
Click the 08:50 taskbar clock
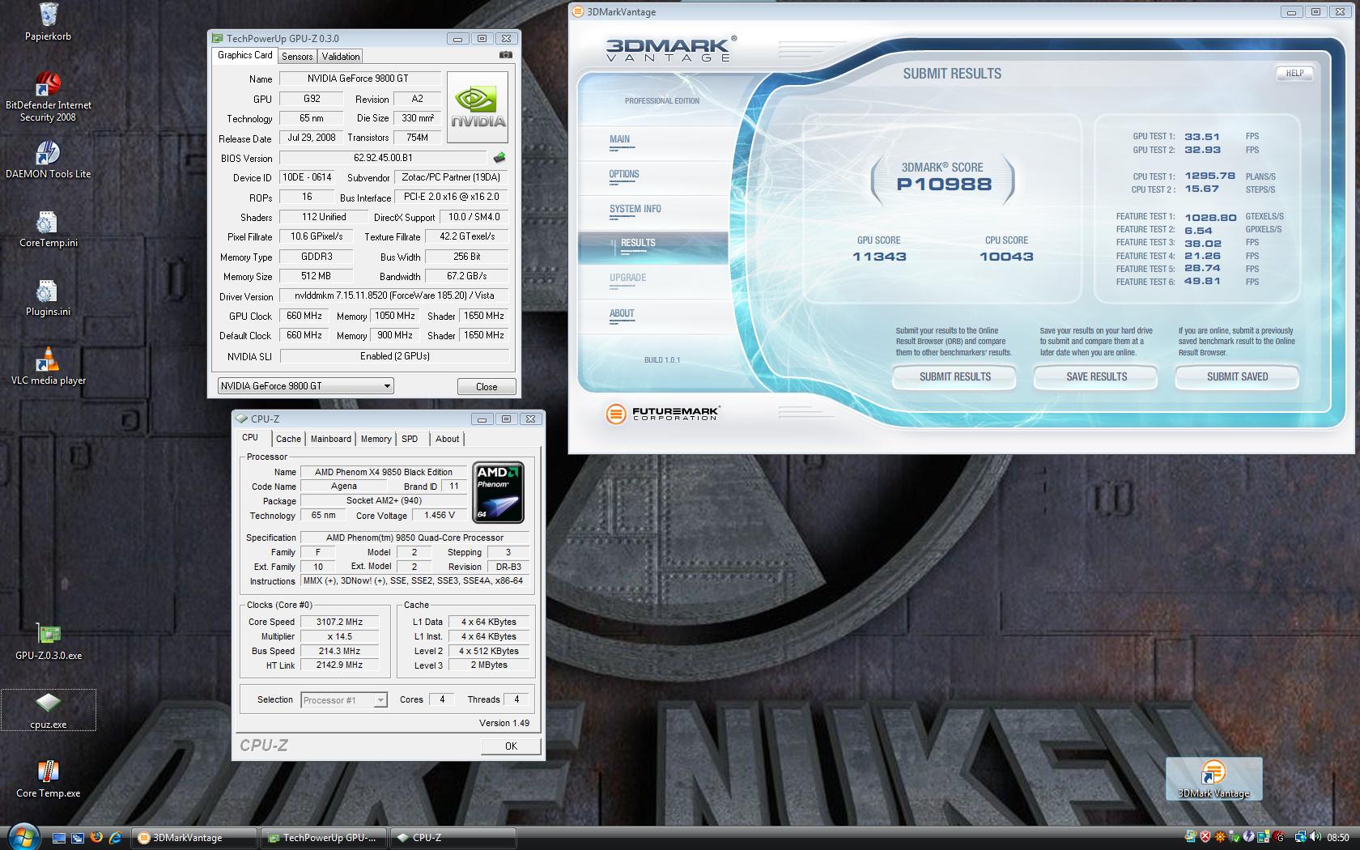pos(1338,837)
